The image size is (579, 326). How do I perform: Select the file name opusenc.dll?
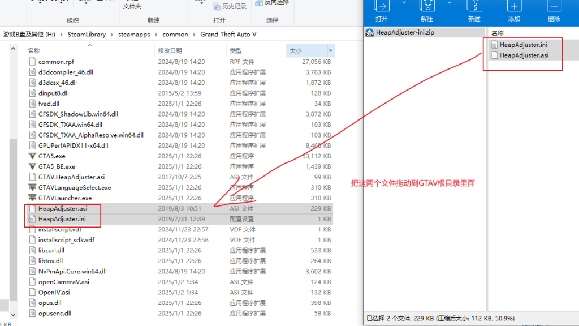[x=55, y=313]
